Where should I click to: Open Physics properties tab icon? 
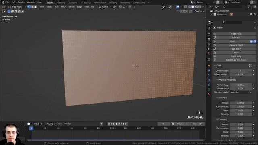(x=209, y=80)
